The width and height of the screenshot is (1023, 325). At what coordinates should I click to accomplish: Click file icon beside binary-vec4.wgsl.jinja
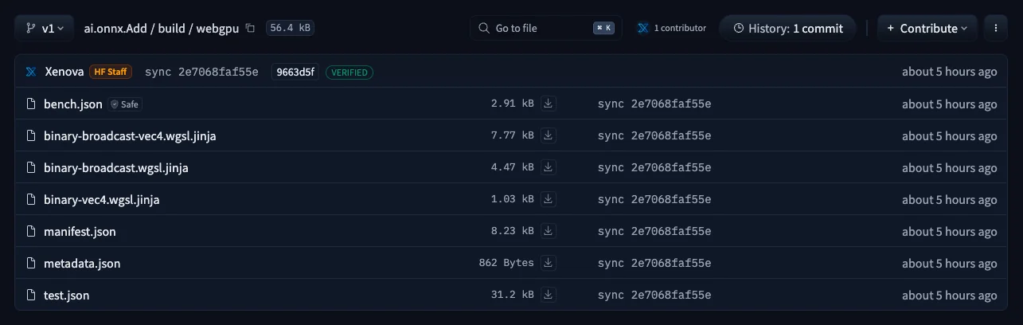(x=32, y=199)
